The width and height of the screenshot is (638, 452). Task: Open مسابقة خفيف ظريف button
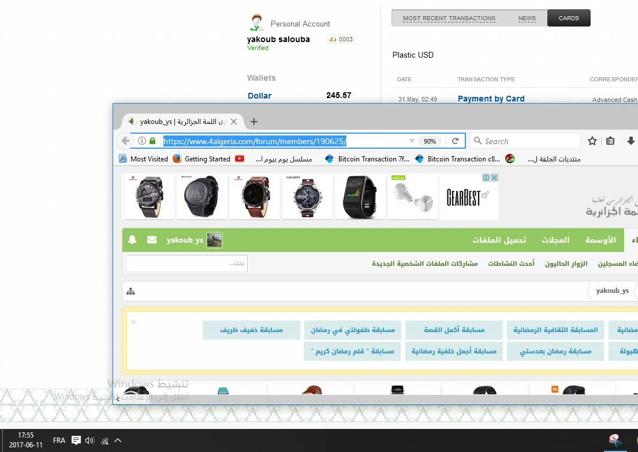[x=252, y=330]
